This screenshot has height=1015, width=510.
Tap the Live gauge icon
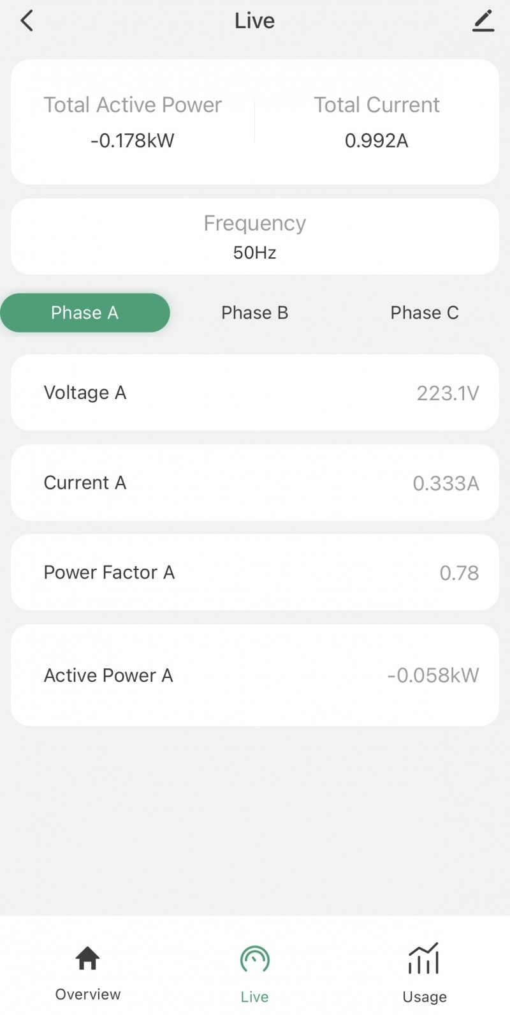click(255, 959)
